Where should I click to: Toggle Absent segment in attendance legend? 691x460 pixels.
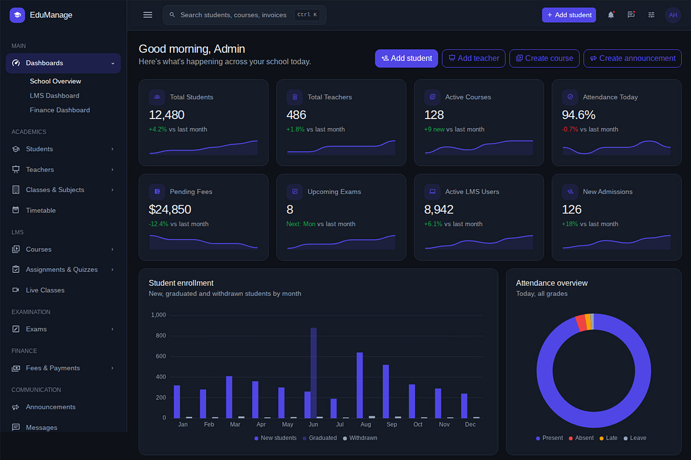[581, 438]
